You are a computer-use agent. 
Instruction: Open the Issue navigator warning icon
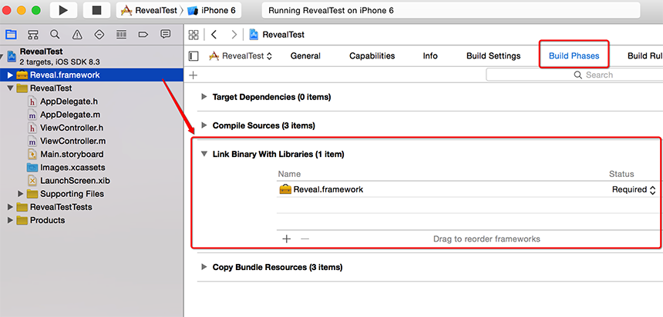77,34
